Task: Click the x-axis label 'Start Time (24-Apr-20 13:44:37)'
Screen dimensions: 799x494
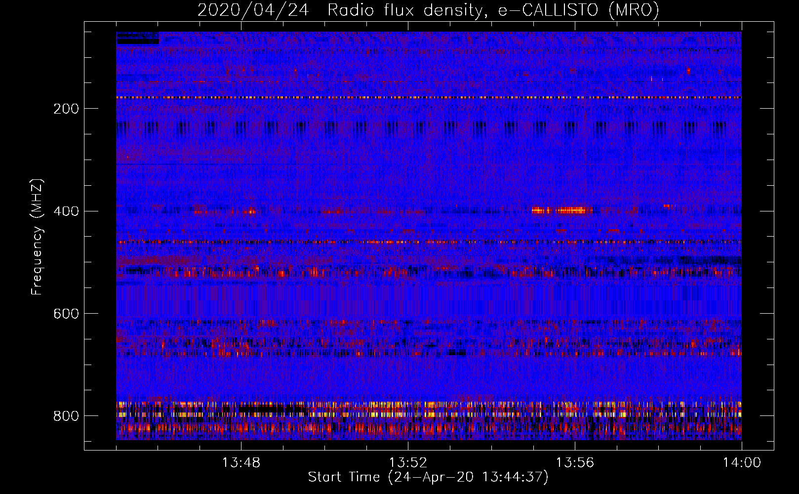Action: click(x=428, y=477)
